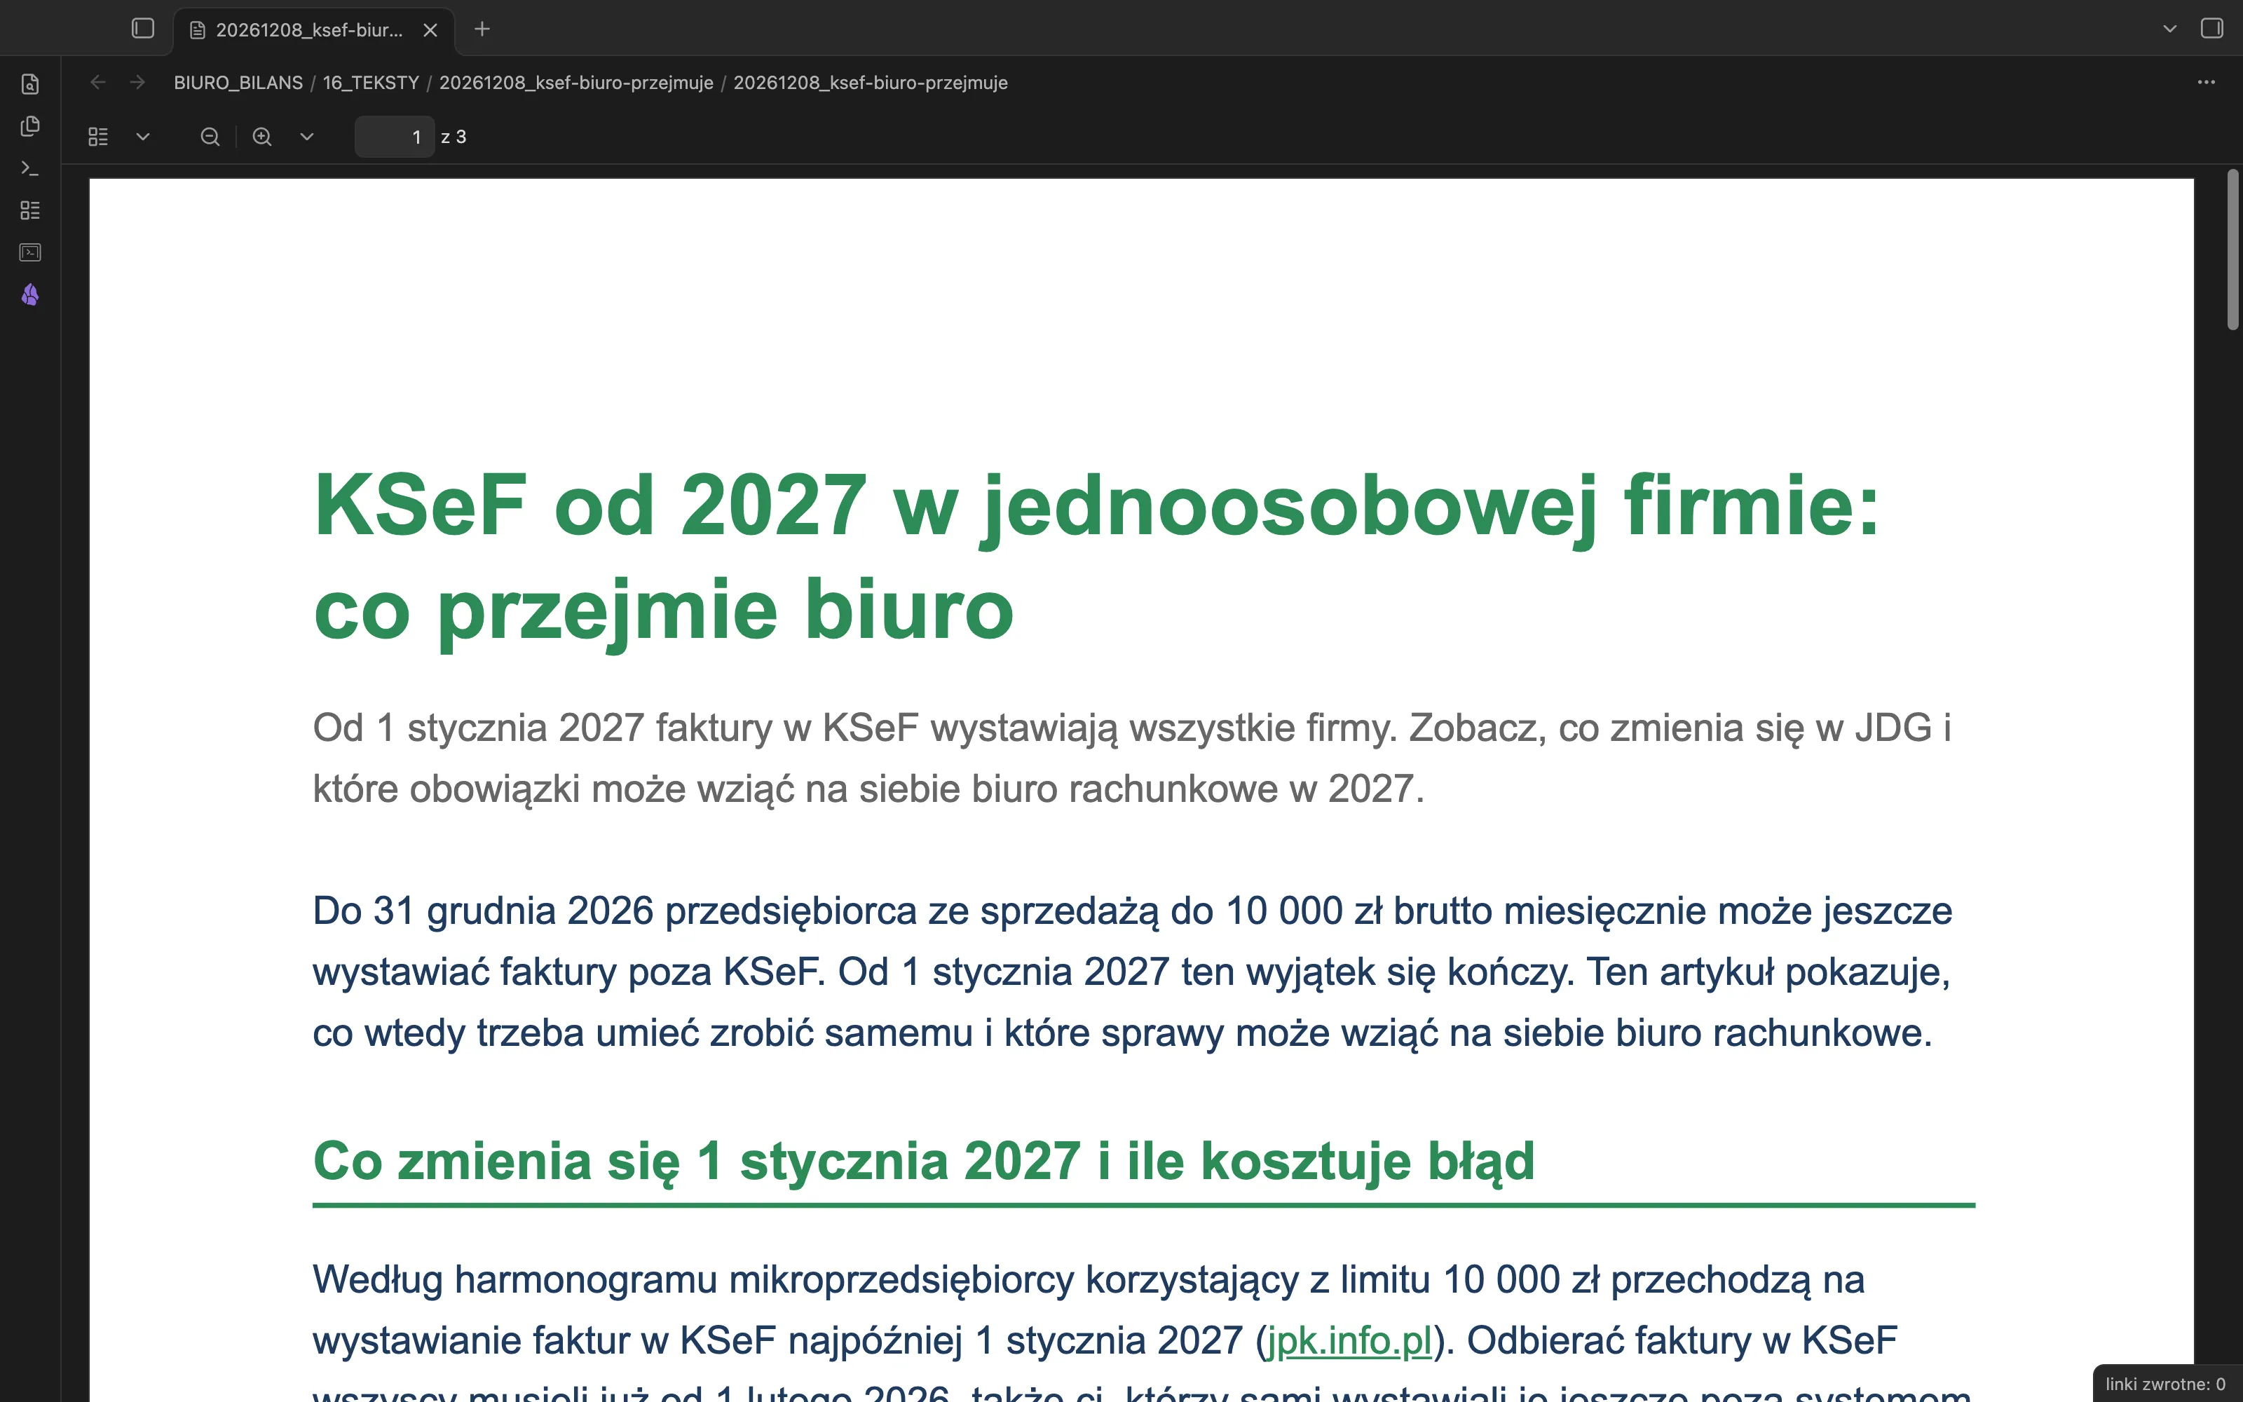Image resolution: width=2243 pixels, height=1402 pixels.
Task: Open the list layout icon in ribbon
Action: 29,210
